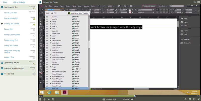Go to Previous Topic
This screenshot has width=201, height=101.
(x=109, y=99)
